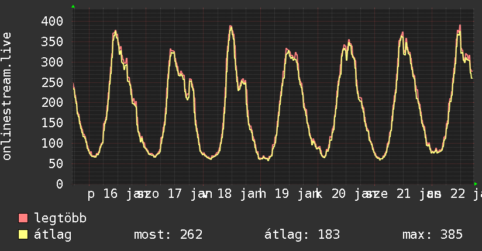Click the y-axis label 350
This screenshot has height=251, width=482.
[x=52, y=41]
